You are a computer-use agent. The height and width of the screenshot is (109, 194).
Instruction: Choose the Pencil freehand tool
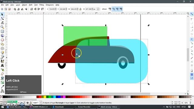[x=2, y=53]
